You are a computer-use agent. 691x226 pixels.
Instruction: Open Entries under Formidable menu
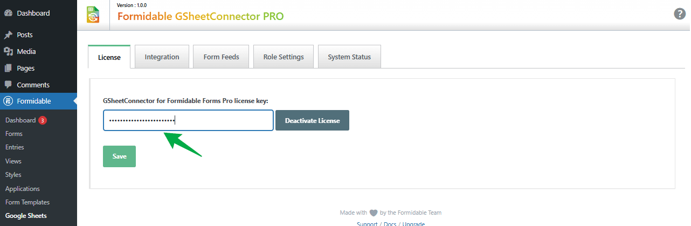15,147
